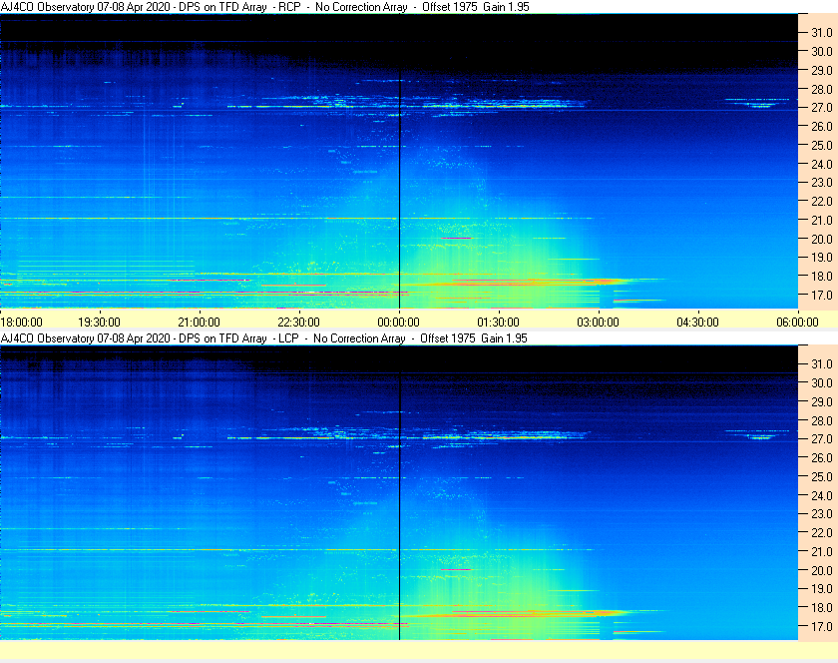Click the 17.0 frequency label in LCP plot
This screenshot has width=838, height=663.
(x=822, y=626)
